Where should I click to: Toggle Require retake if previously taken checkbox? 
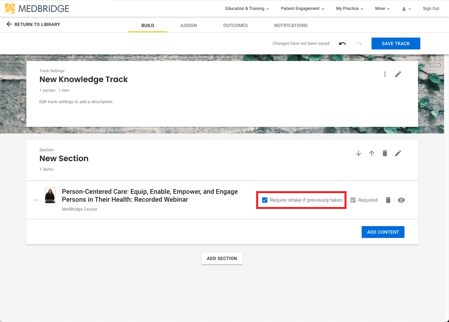pyautogui.click(x=265, y=200)
